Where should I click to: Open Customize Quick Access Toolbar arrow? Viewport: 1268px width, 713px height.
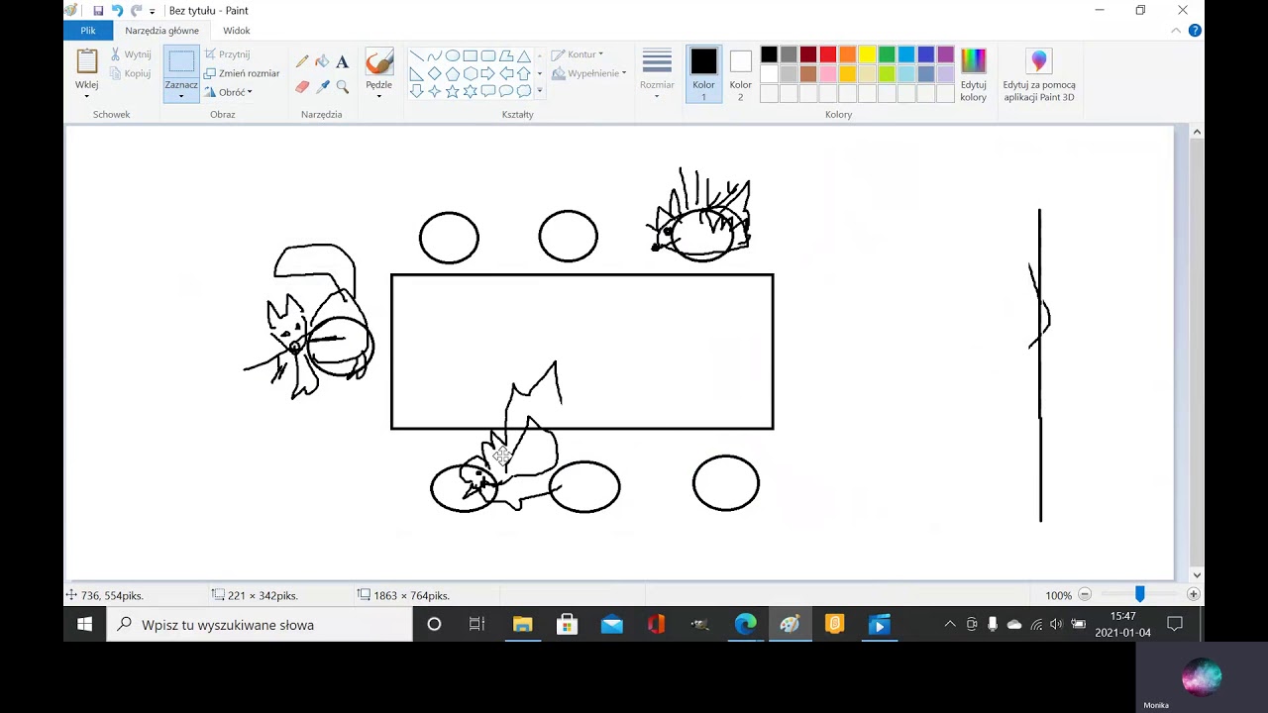152,11
